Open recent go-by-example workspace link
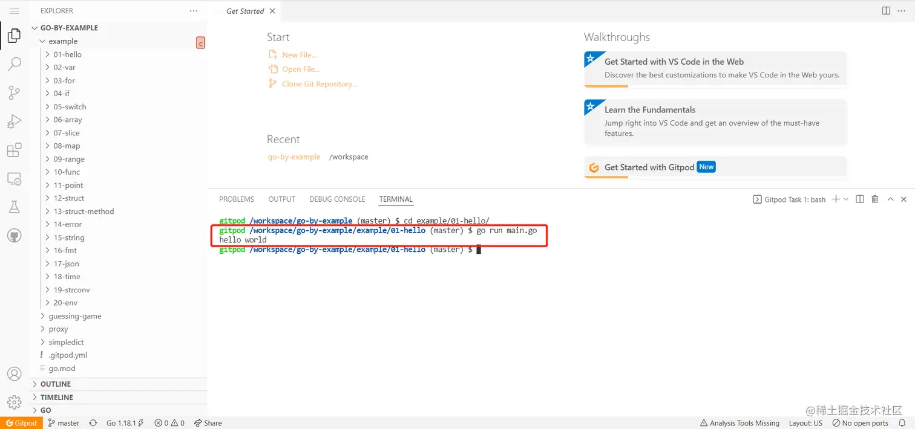 click(294, 156)
